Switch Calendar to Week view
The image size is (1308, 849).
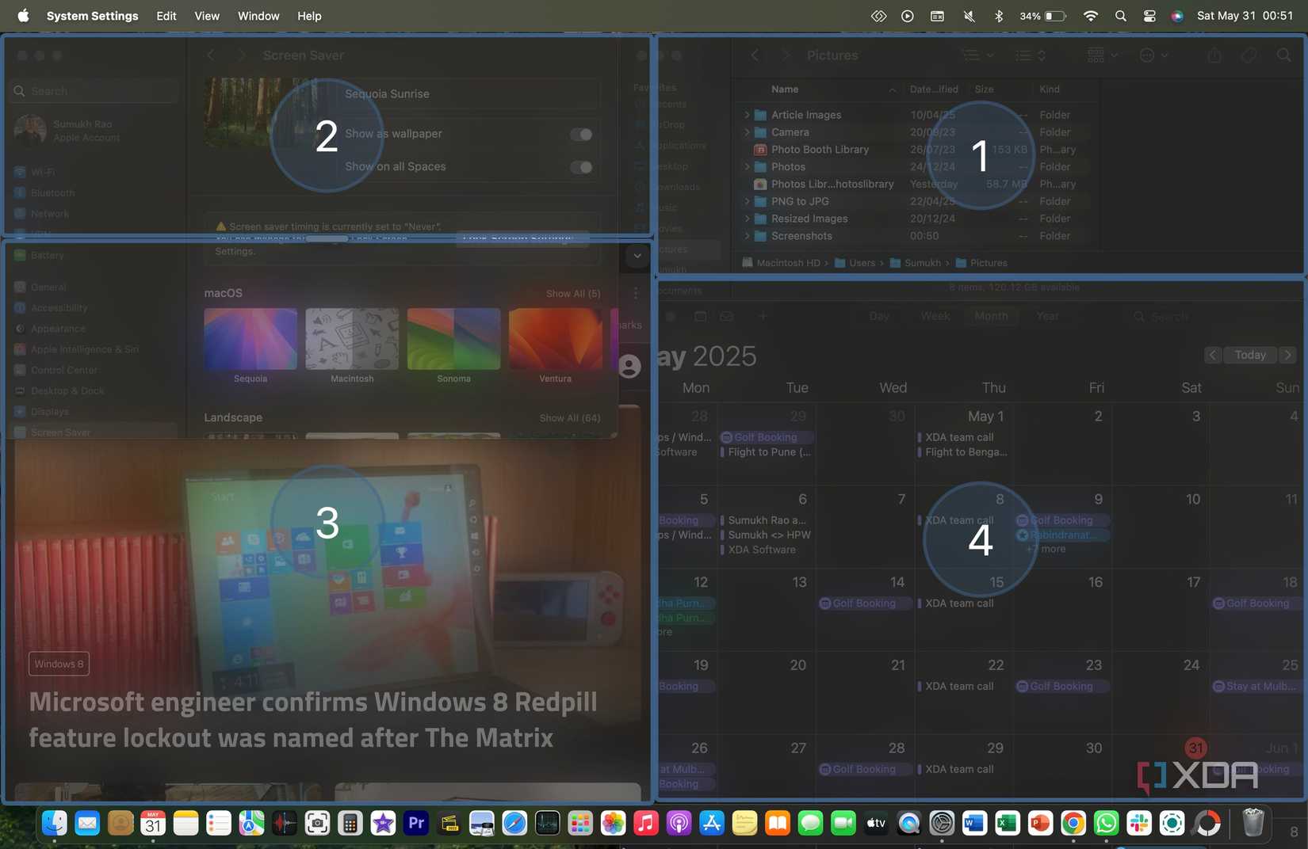coord(935,315)
